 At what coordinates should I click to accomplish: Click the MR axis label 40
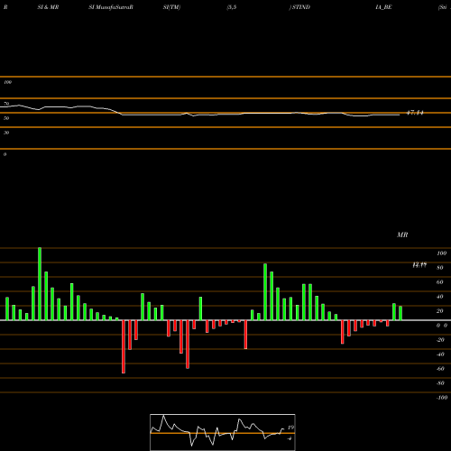440,297
